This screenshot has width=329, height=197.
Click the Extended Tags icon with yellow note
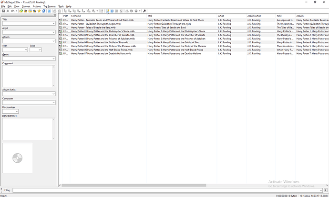click(x=107, y=11)
